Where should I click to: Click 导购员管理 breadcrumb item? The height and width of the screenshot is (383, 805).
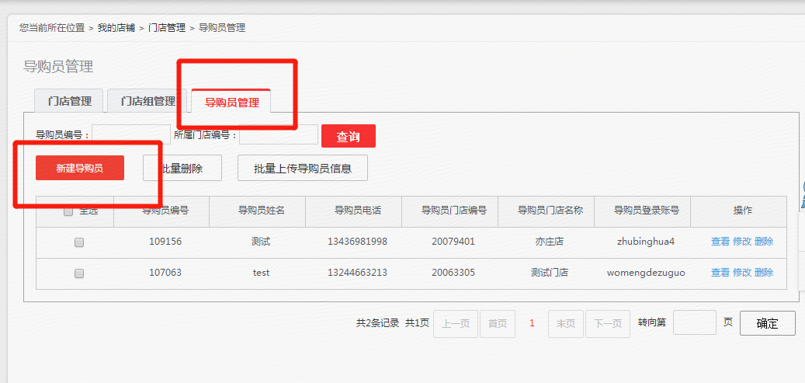click(222, 28)
